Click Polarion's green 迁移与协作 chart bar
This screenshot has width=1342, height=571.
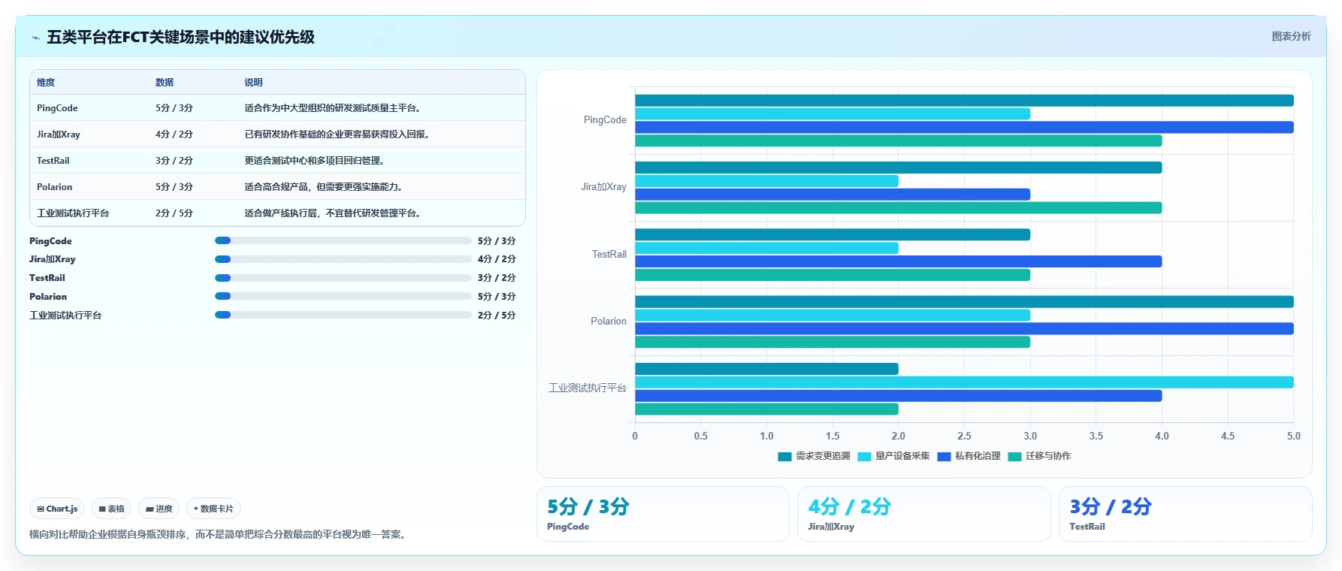pos(833,343)
